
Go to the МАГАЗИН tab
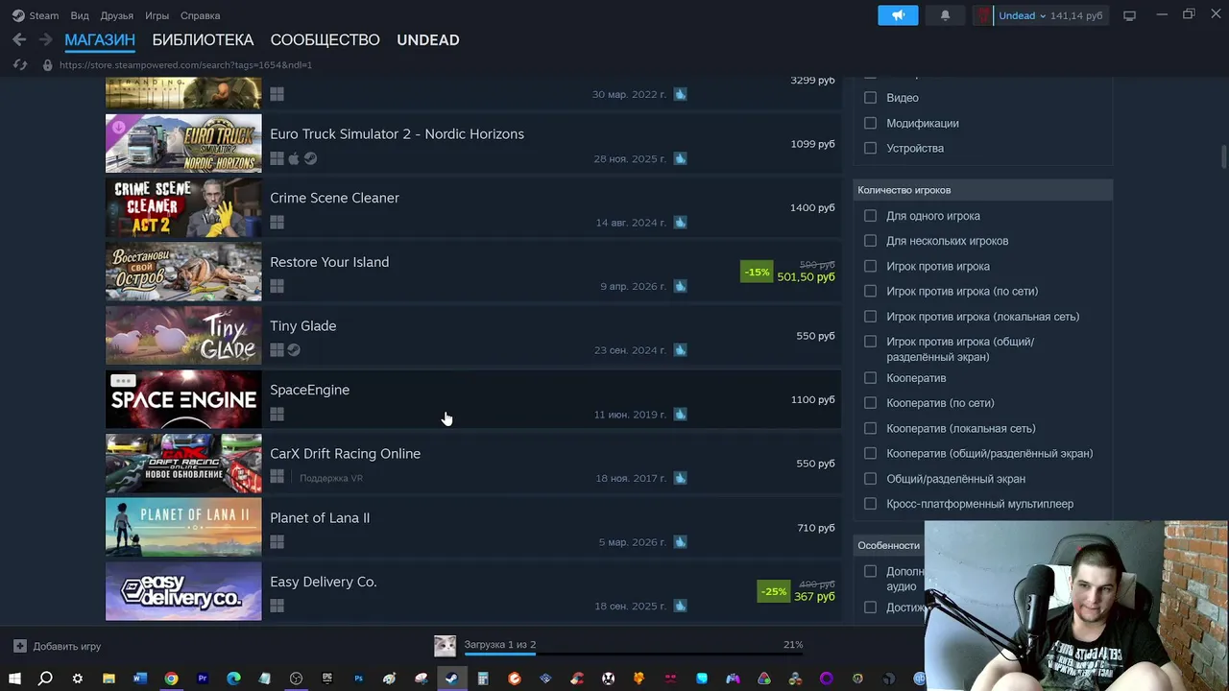tap(100, 40)
